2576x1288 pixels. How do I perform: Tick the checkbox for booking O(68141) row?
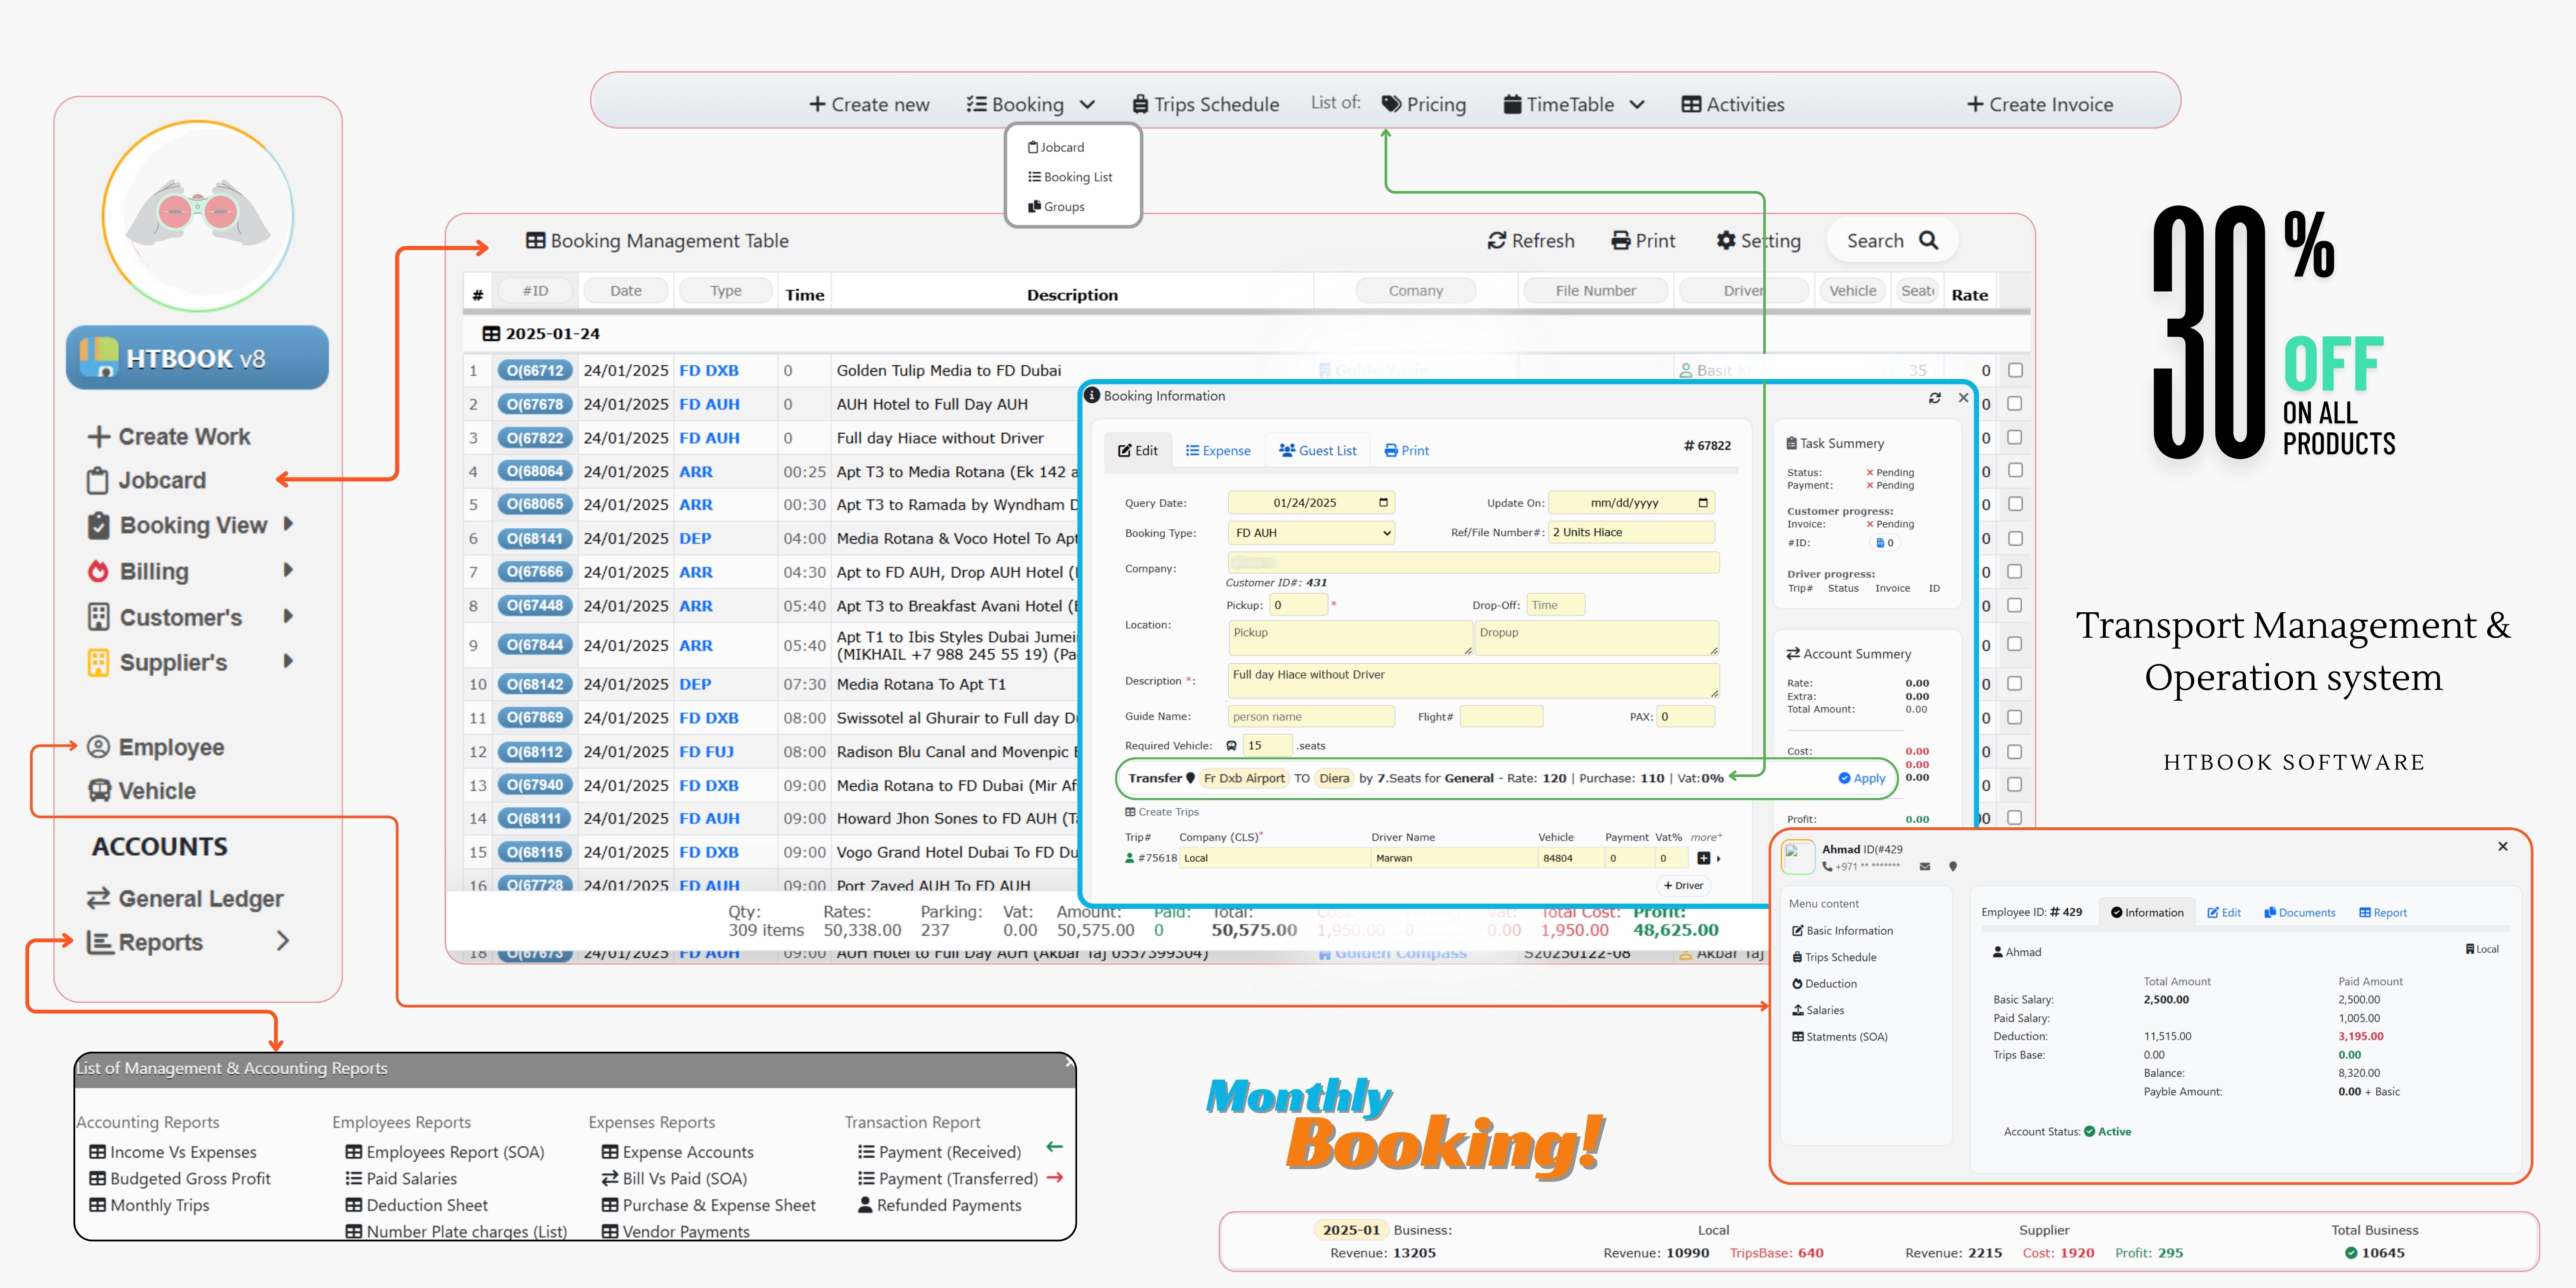click(2015, 538)
